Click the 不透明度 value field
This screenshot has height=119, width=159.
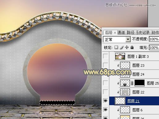click(x=154, y=39)
